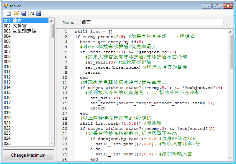Viewport: 236px width, 164px height.
Task: Click the Change Maximum button
Action: coord(28,155)
